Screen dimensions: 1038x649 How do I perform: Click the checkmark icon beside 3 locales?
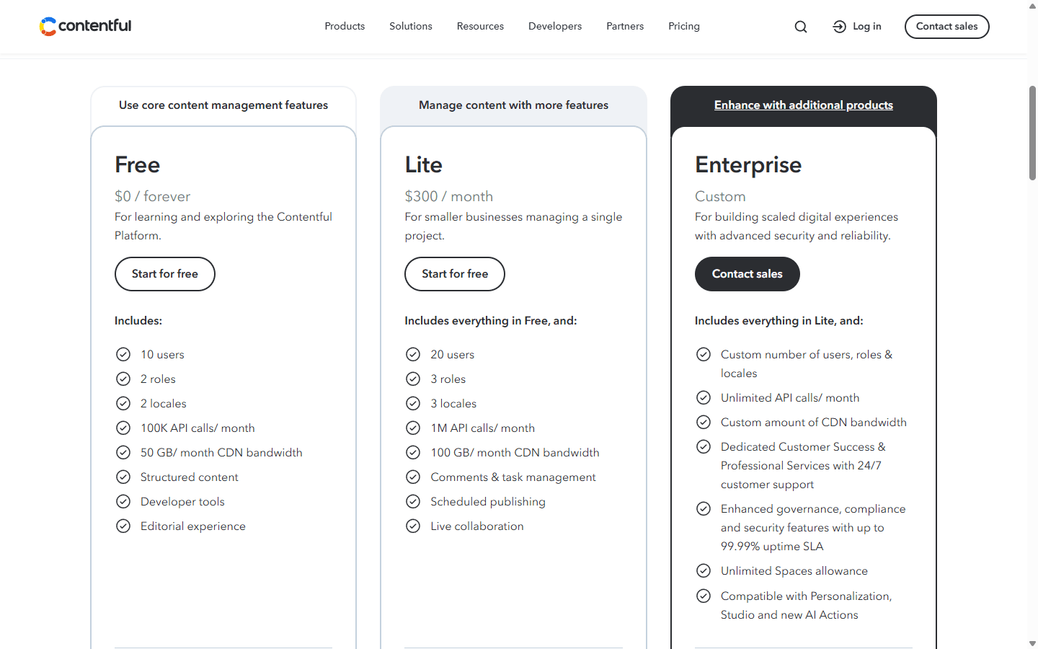[413, 403]
